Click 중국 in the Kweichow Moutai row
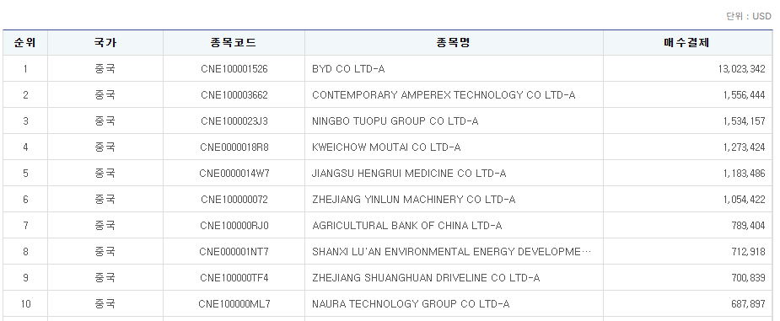780x321 pixels. pos(105,147)
